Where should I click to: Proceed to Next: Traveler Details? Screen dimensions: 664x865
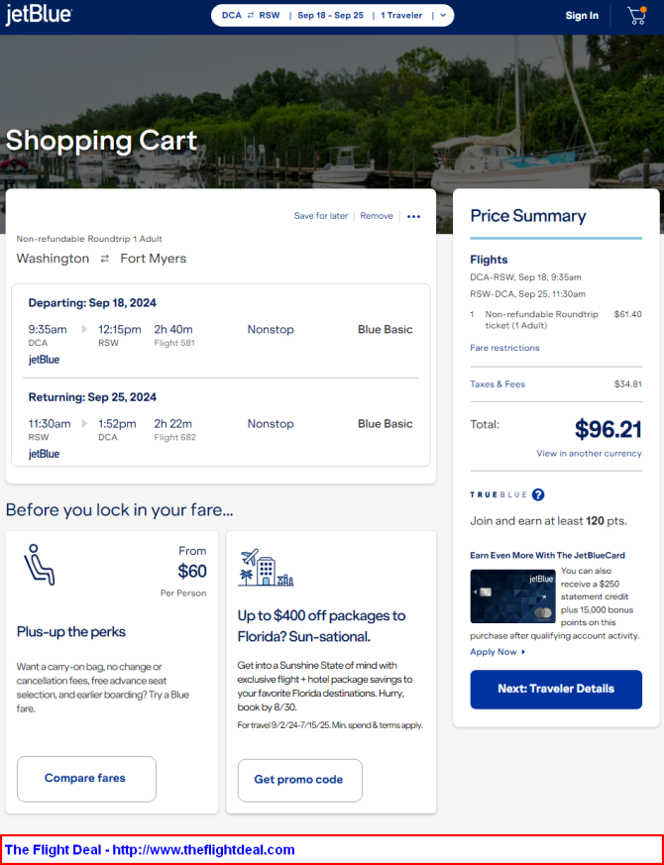pos(556,689)
